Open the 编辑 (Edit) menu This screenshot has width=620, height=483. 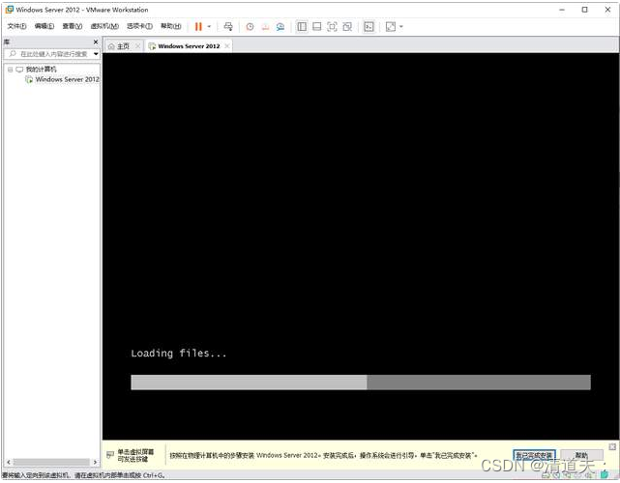tap(44, 26)
